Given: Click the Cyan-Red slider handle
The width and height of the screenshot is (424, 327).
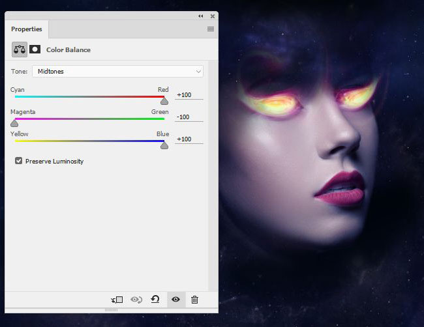Looking at the screenshot, I should point(164,101).
